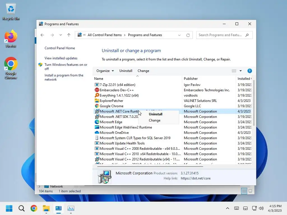The height and width of the screenshot is (215, 287).
Task: Open Control Panel Home link
Action: pos(60,48)
